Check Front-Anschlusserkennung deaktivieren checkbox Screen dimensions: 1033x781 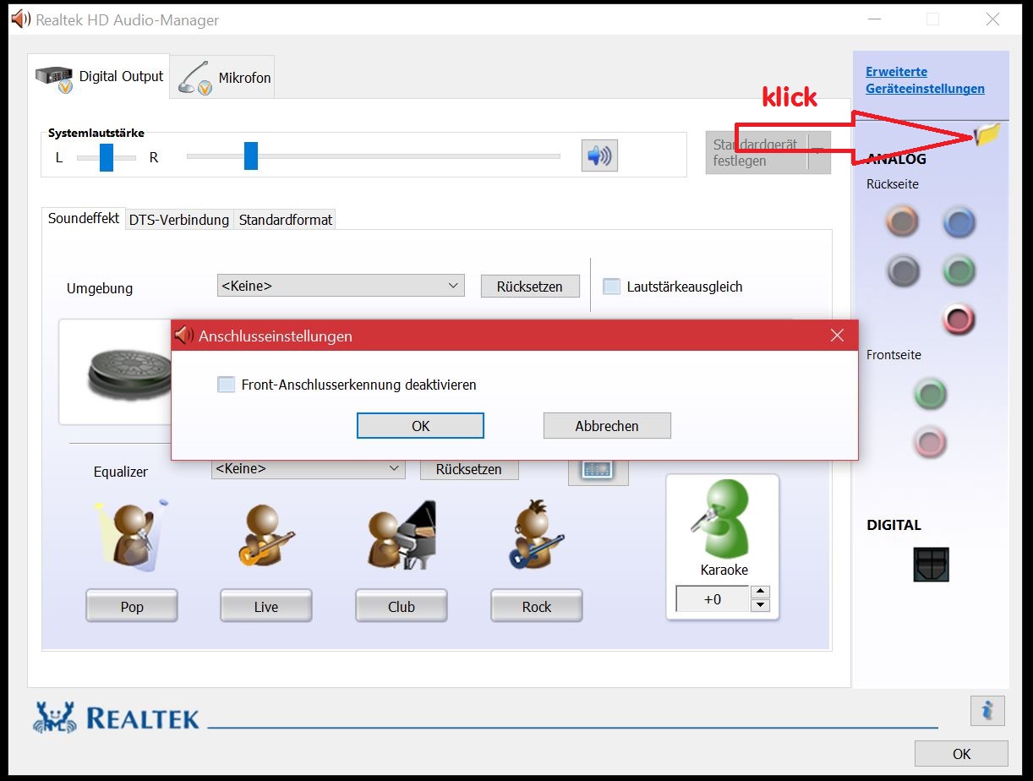tap(226, 385)
